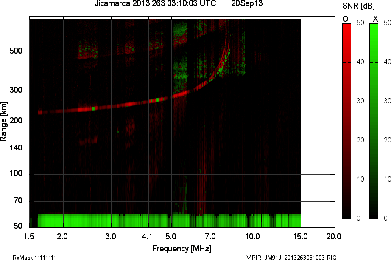The height and width of the screenshot is (261, 391).
Task: Click the 0 dB label beside red bar
Action: pyautogui.click(x=358, y=218)
